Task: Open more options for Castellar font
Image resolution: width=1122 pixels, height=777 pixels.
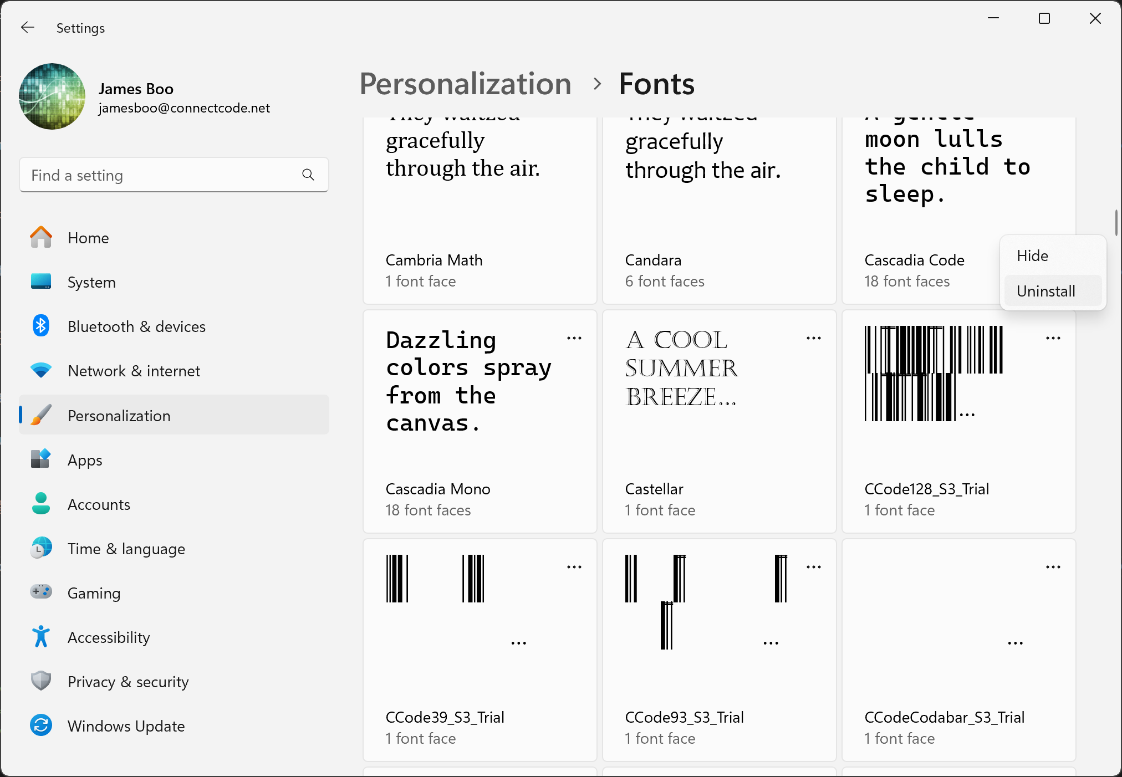Action: click(x=814, y=338)
